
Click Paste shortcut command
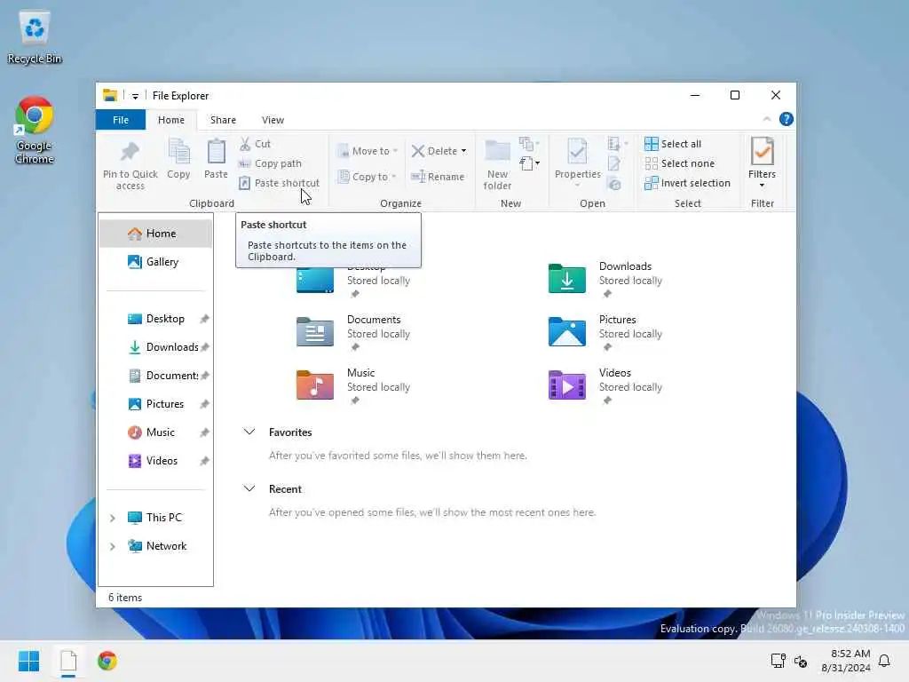pos(279,183)
